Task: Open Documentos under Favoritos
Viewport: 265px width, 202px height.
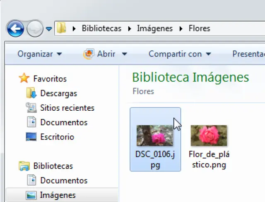Action: point(63,122)
